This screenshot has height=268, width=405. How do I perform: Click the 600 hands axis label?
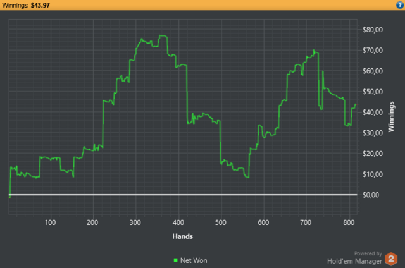pyautogui.click(x=263, y=222)
